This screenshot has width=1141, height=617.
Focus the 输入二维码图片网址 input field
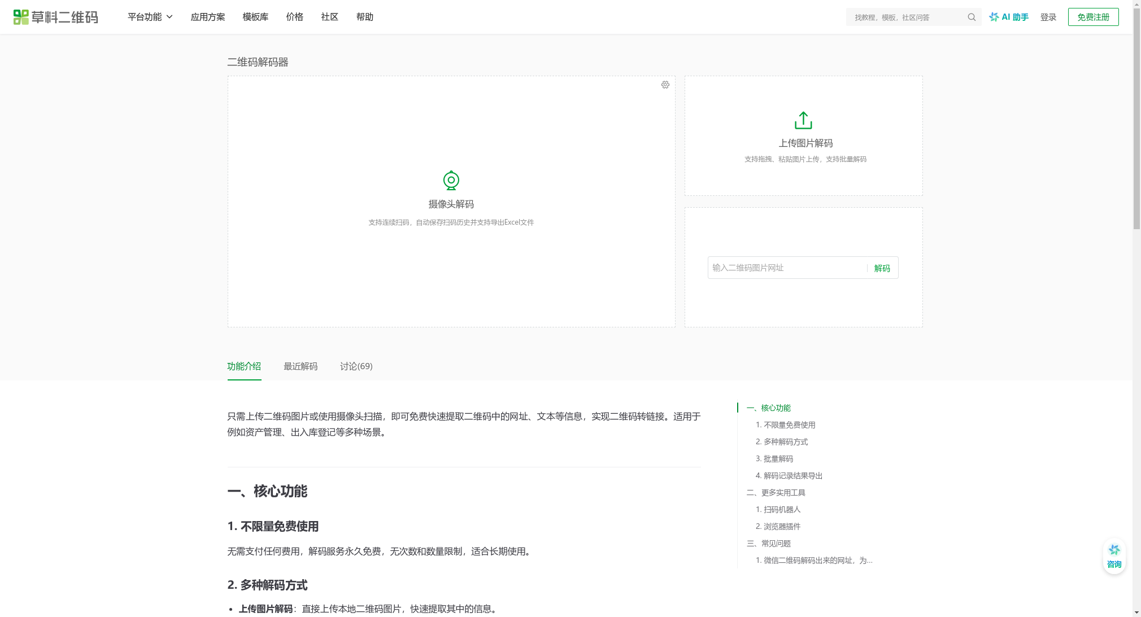786,268
